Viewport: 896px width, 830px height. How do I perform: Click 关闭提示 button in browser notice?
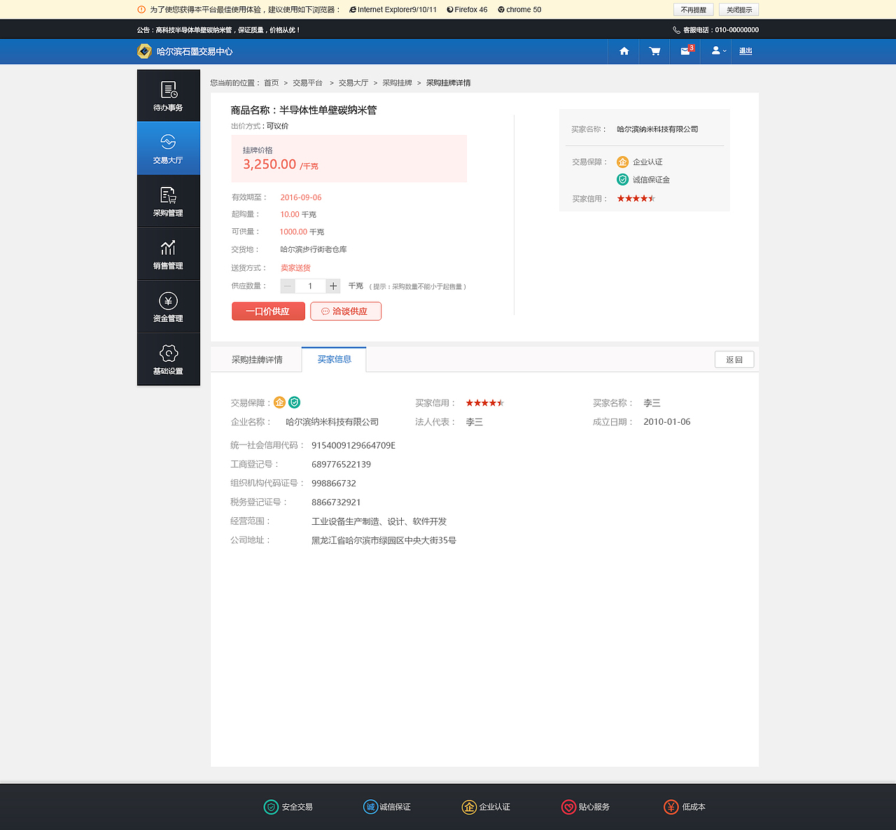pos(738,10)
